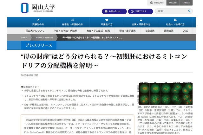203x135 pixels.
Task: Click pencil icon above 受験生の方
Action: coord(38,20)
